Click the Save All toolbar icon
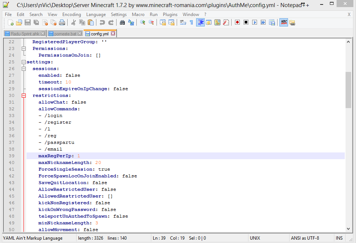 pyautogui.click(x=36, y=22)
